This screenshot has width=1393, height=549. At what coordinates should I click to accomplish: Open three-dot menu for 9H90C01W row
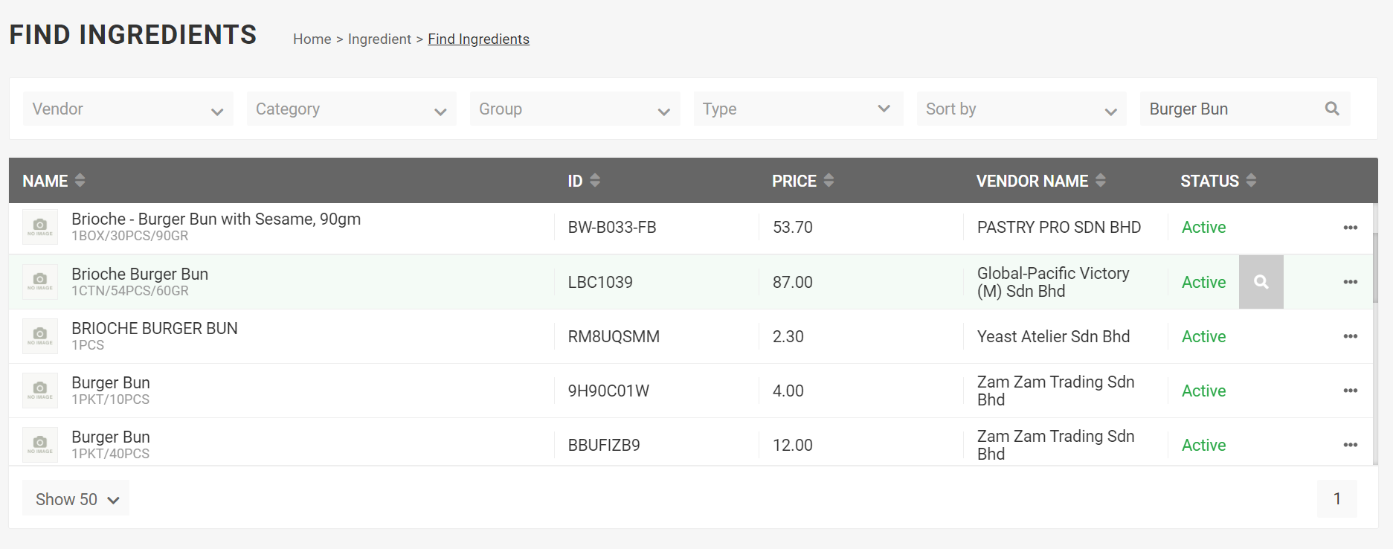(x=1350, y=391)
